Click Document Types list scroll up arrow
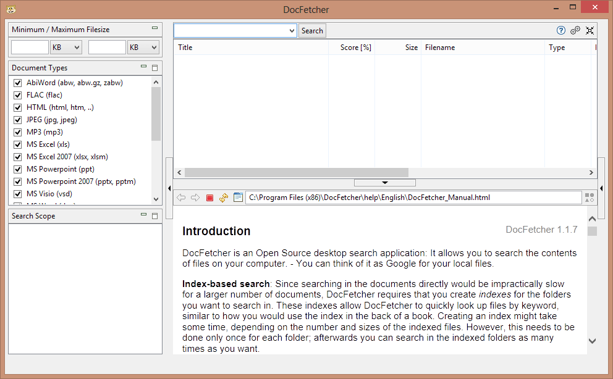Viewport: 613px width, 379px height. (156, 82)
